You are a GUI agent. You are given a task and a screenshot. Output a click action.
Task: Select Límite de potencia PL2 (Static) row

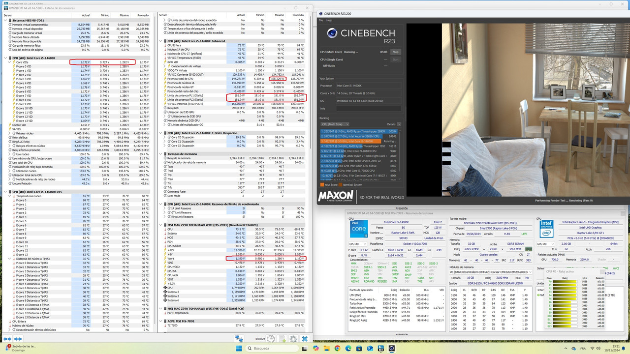(x=233, y=99)
